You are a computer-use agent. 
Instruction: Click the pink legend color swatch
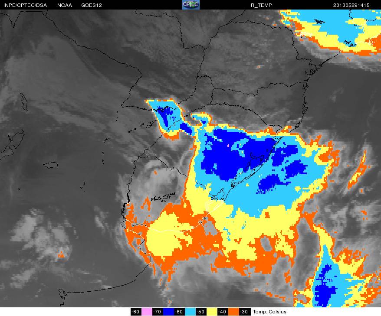coord(147,312)
